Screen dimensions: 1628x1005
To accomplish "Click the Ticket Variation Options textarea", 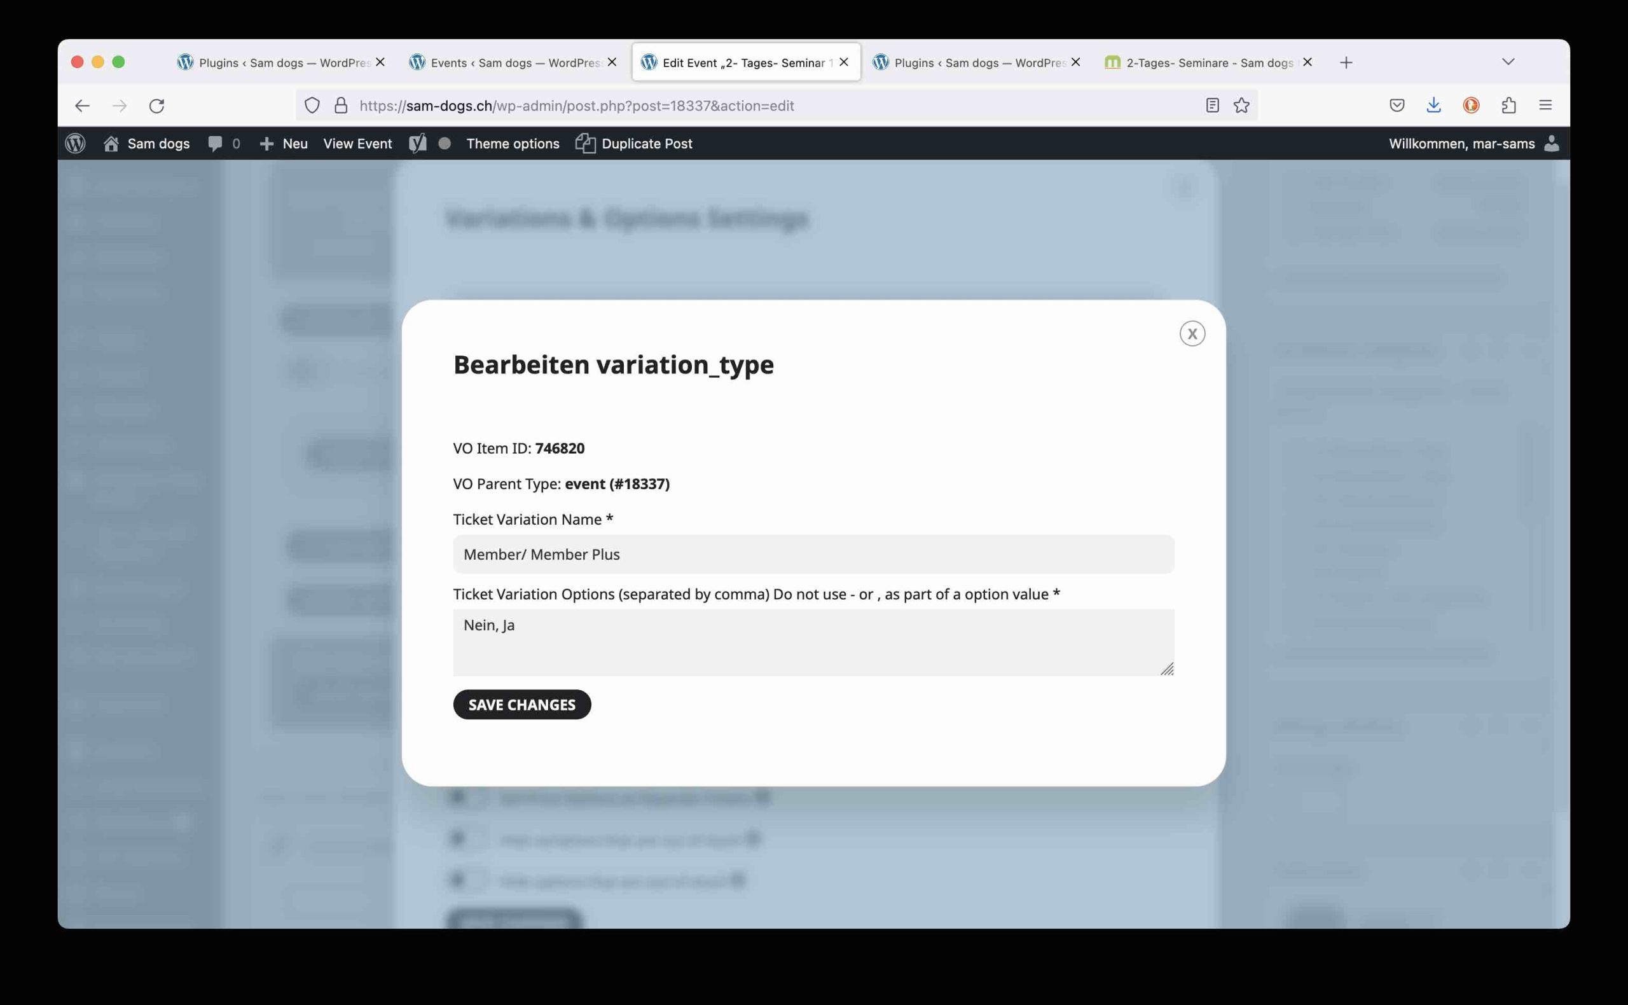I will click(x=813, y=642).
